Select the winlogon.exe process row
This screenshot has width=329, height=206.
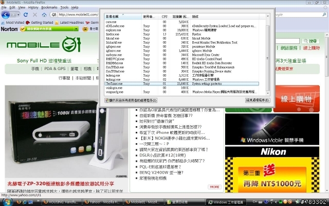pyautogui.click(x=181, y=88)
